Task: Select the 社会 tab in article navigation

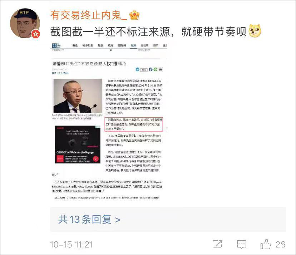Action: 100,45
